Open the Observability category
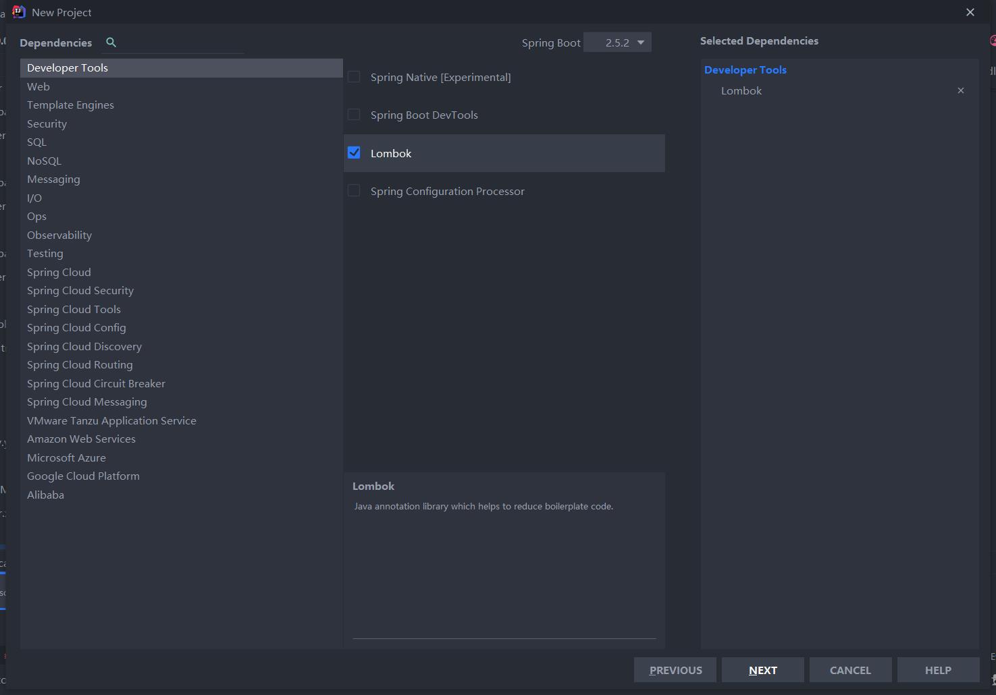Screen dimensions: 996x695 point(182,235)
